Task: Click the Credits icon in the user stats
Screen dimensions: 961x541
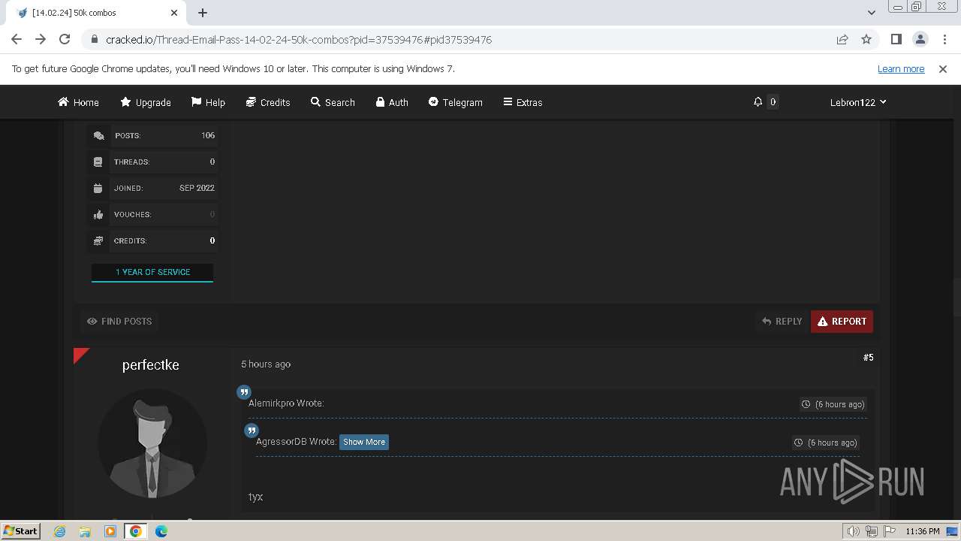Action: coord(98,241)
